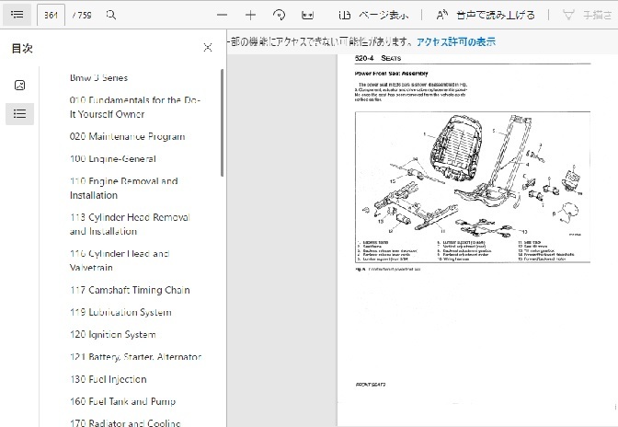
Task: Go to 010 Fundamentals for the Do-It Yourself Owner
Action: click(135, 107)
